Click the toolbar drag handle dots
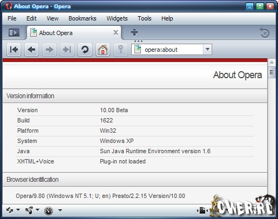Screen dimensions: 278x219 click(x=138, y=41)
